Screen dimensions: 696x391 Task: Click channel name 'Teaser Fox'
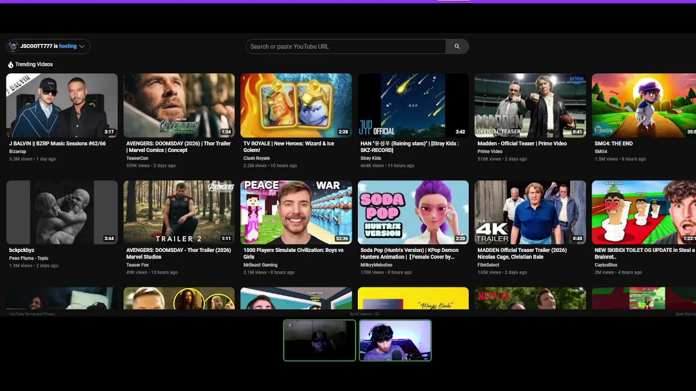pyautogui.click(x=138, y=265)
